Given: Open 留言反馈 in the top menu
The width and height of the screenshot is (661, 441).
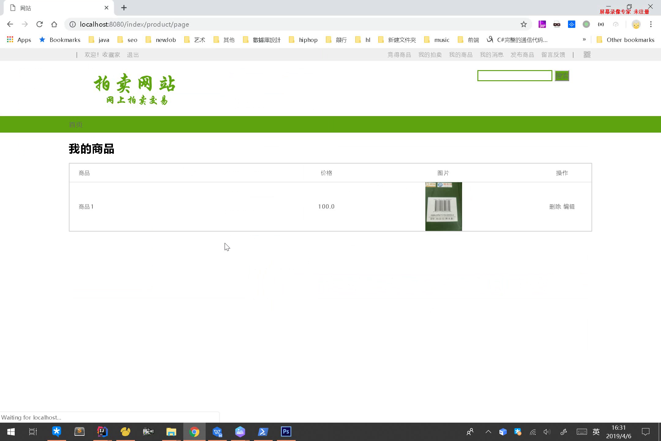Looking at the screenshot, I should [x=553, y=55].
